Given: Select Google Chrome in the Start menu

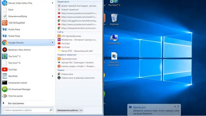Looking at the screenshot, I should point(26,43).
